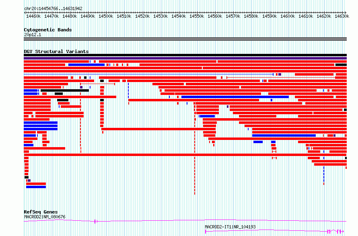Click the 14540k ruler label

[x=179, y=16]
